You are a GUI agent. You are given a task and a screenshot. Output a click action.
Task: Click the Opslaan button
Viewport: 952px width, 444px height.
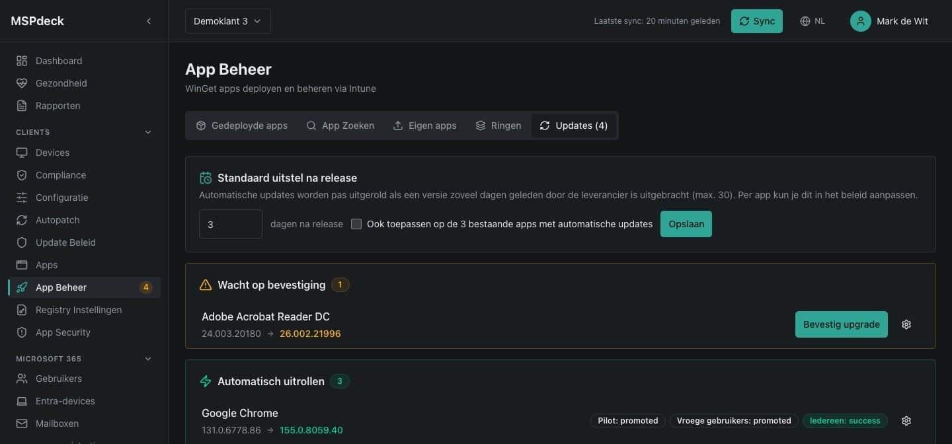[x=686, y=224]
